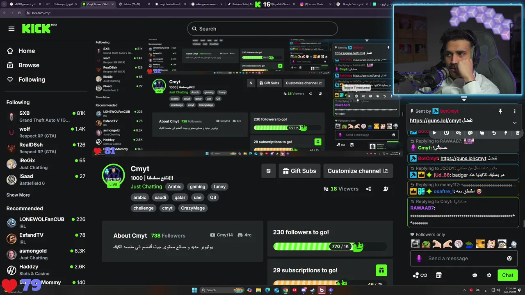Click the Kick search box
Screen dimensions: 525x295
[x=262, y=29]
